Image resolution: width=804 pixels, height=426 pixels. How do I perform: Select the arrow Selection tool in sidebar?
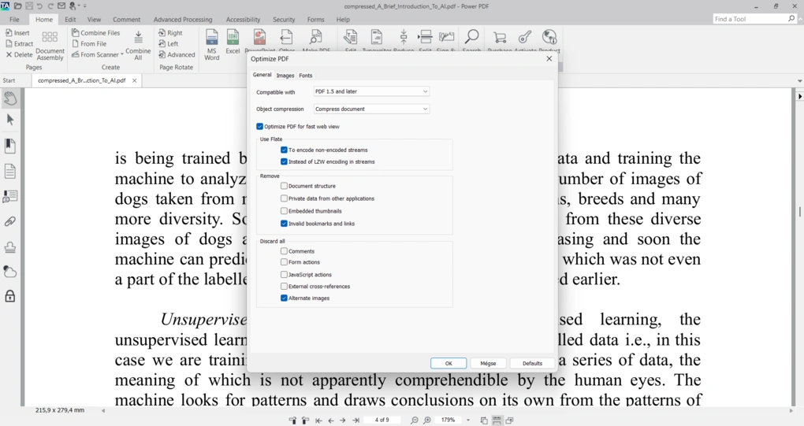[x=10, y=120]
